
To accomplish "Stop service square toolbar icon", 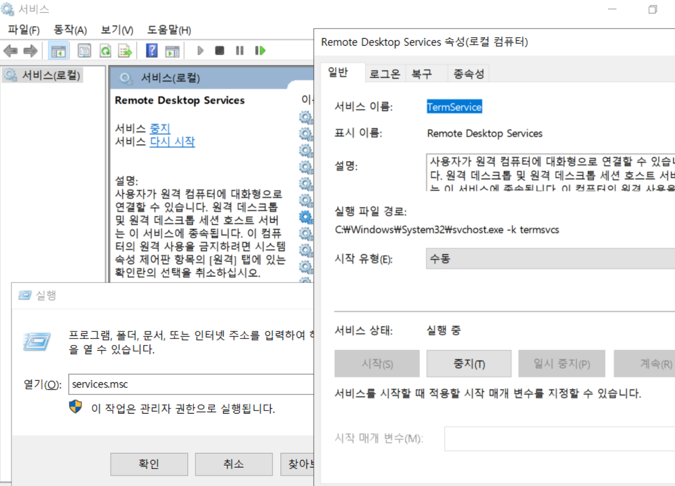I will click(220, 51).
